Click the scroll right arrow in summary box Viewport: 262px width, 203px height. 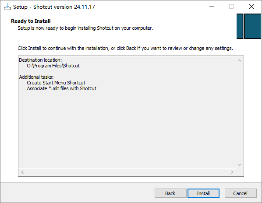tap(232, 172)
